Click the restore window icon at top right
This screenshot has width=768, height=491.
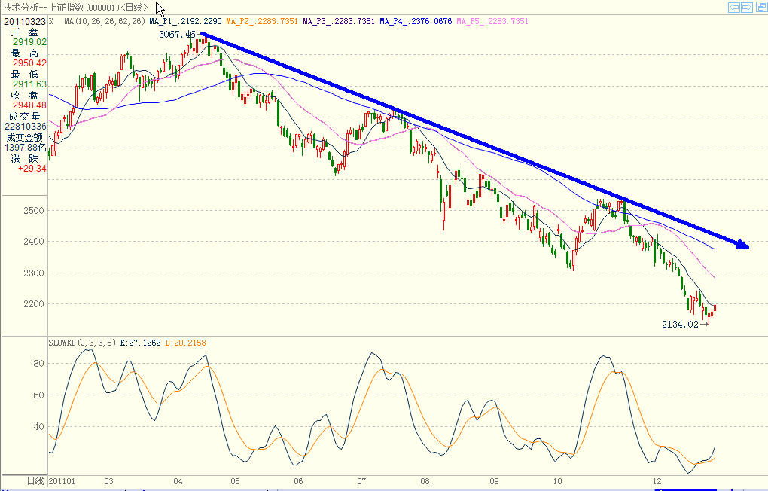coord(763,7)
